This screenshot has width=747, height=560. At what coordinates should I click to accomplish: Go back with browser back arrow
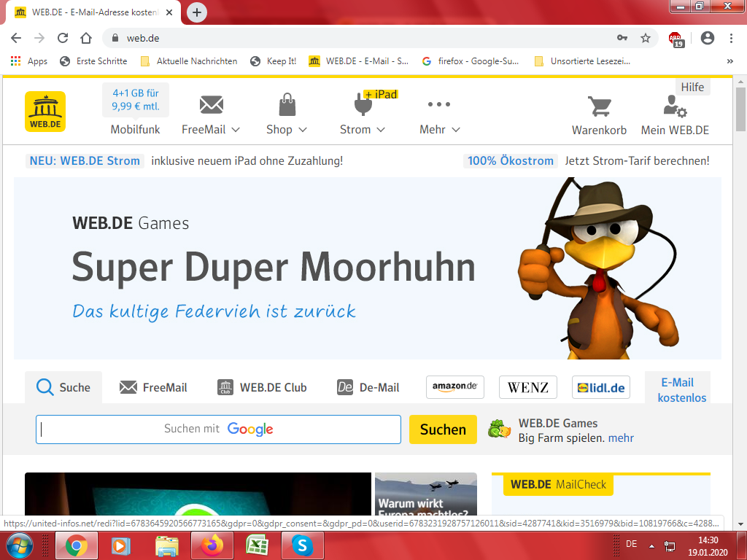16,38
